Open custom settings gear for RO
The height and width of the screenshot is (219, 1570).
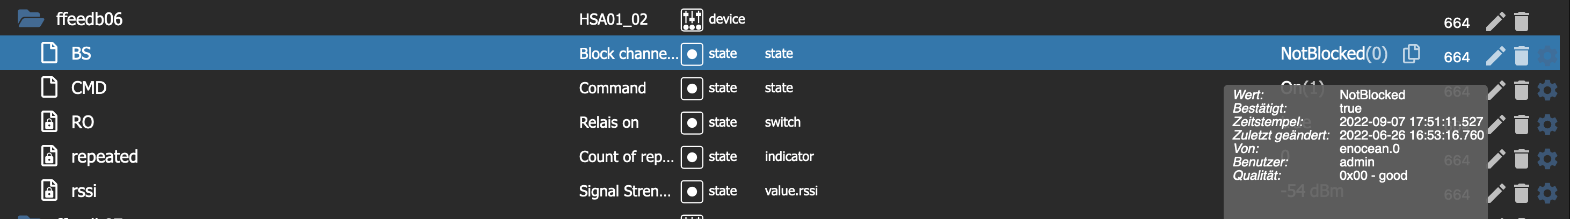1547,125
